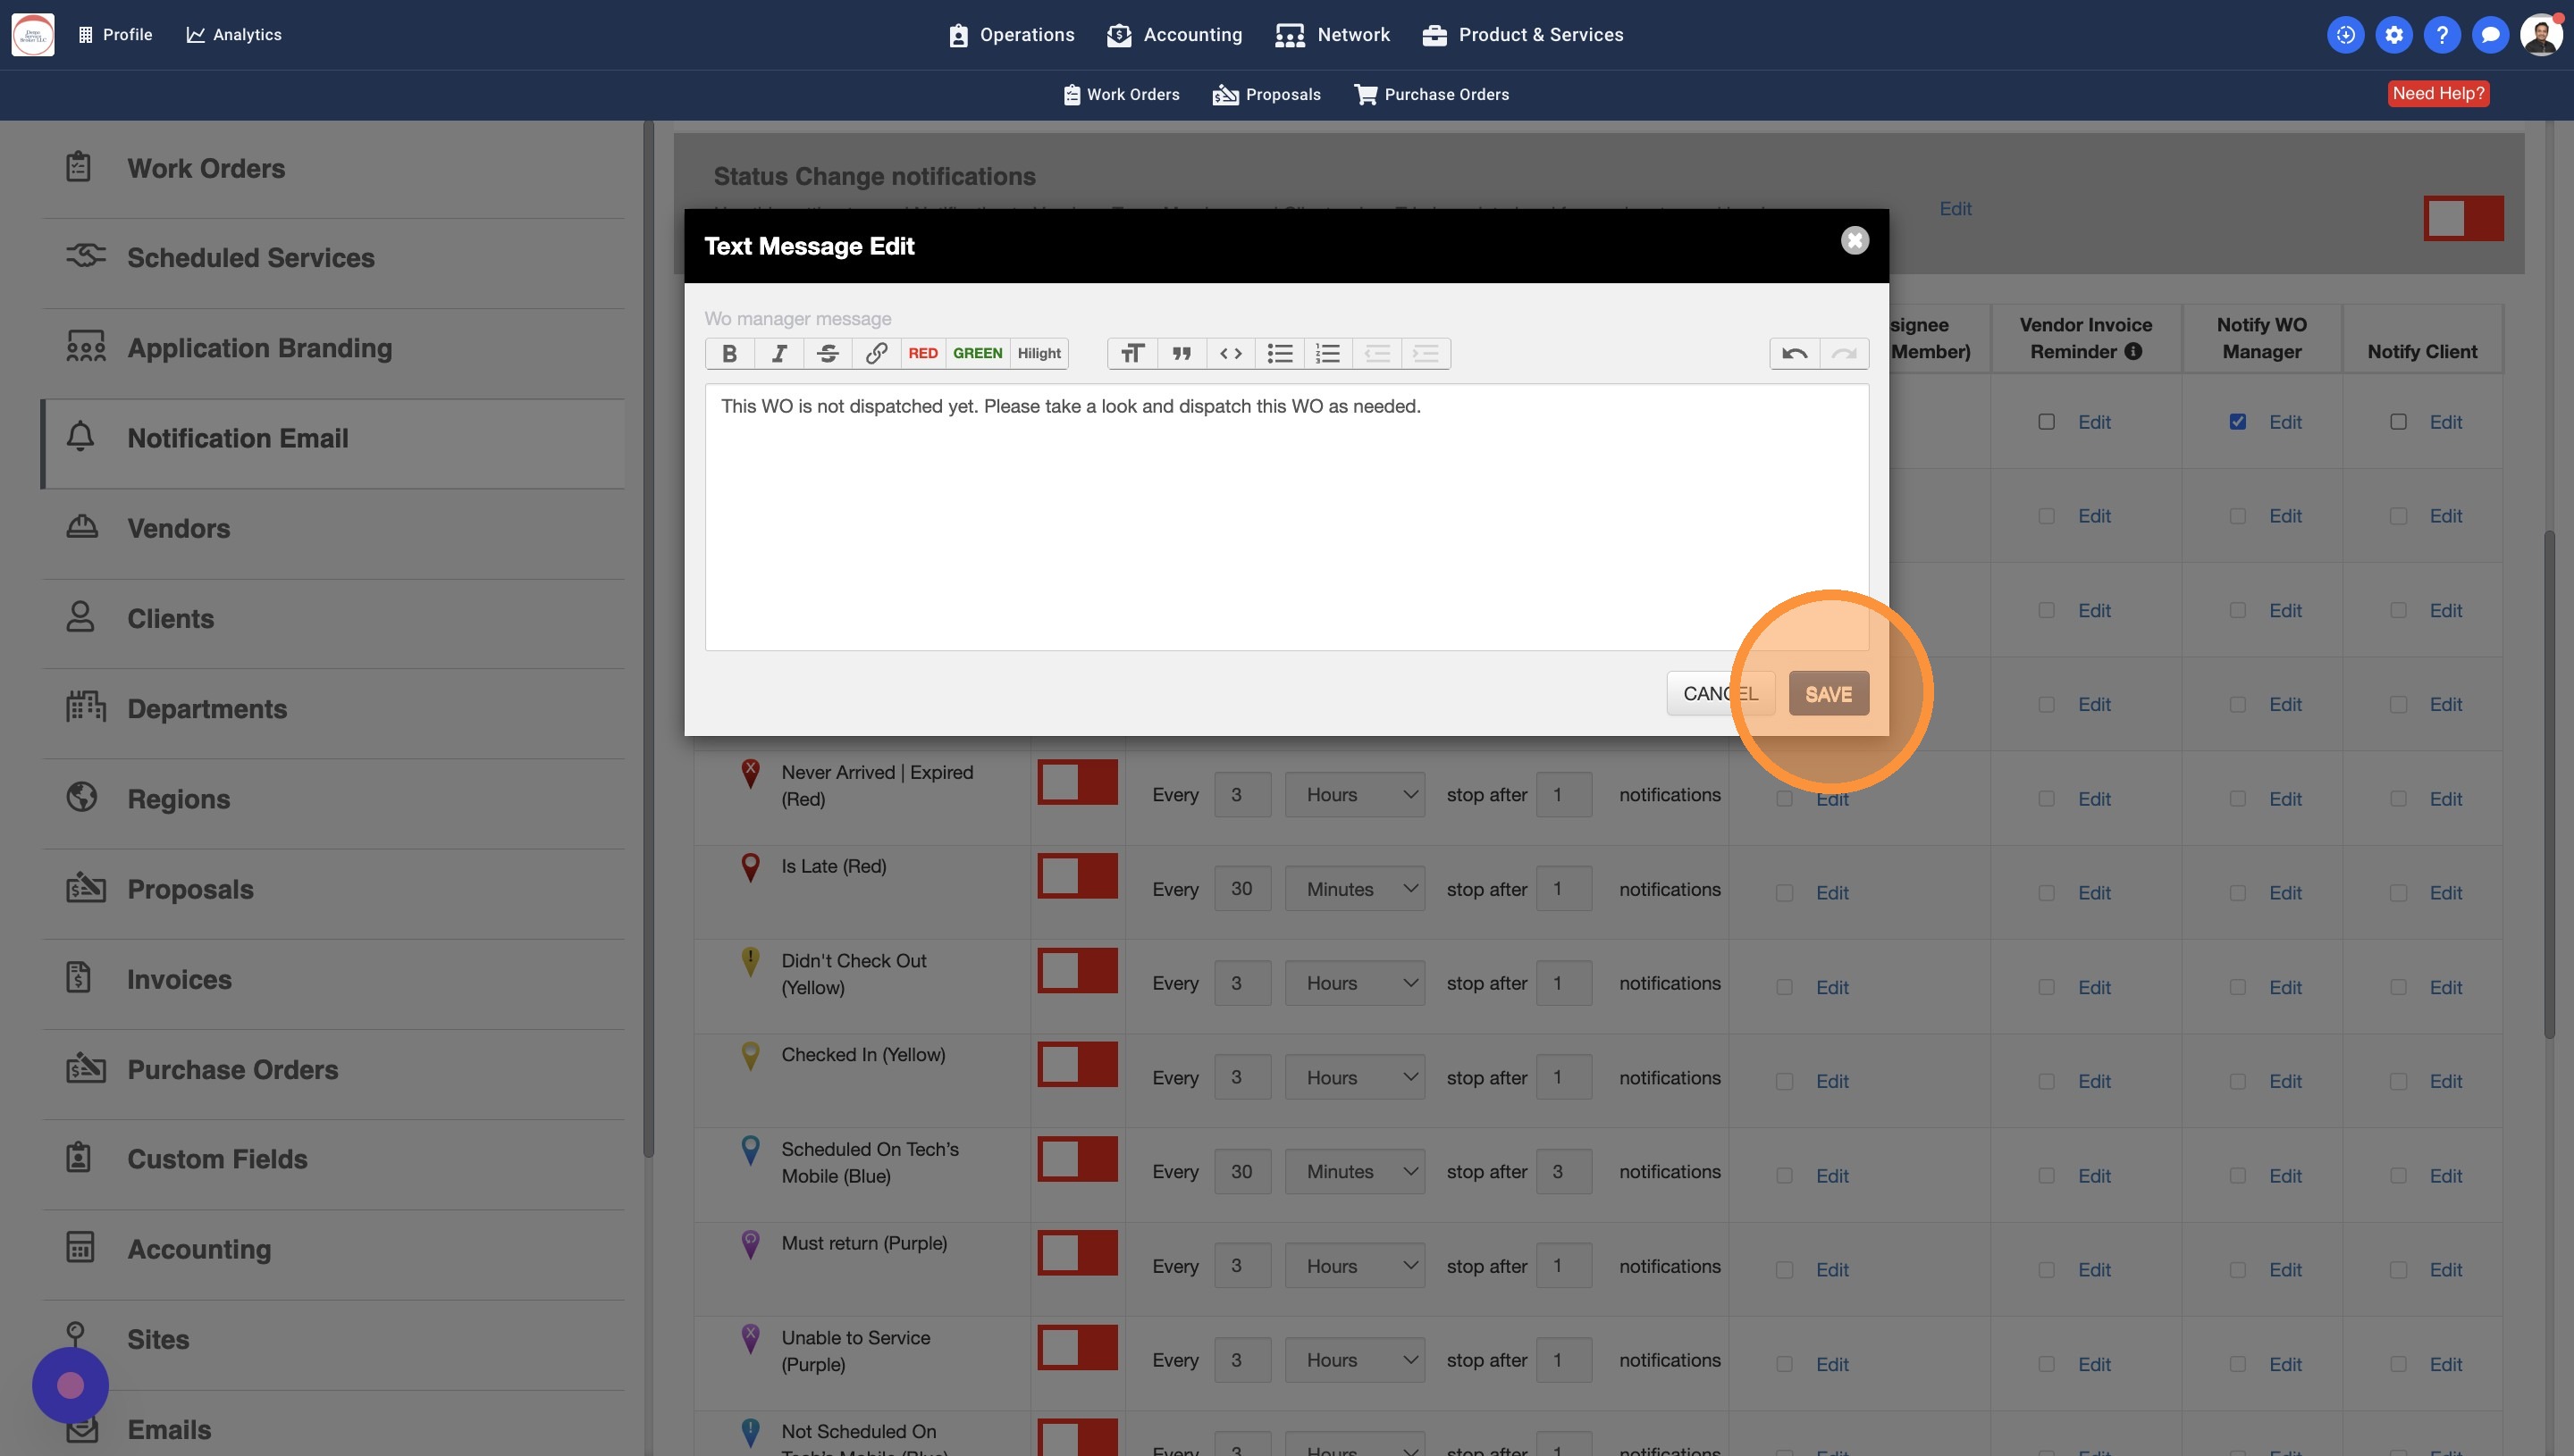Apply italic formatting in message editor
Image resolution: width=2574 pixels, height=1456 pixels.
pyautogui.click(x=778, y=353)
